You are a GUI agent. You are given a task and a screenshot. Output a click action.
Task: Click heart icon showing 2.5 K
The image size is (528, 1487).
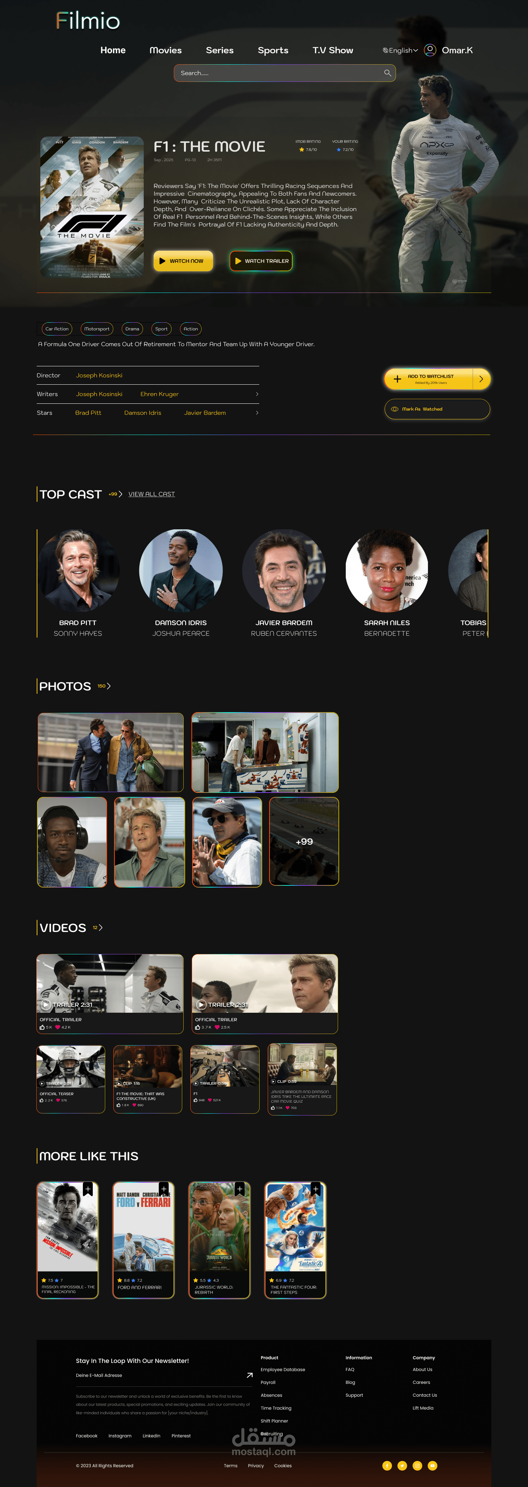coord(217,1027)
